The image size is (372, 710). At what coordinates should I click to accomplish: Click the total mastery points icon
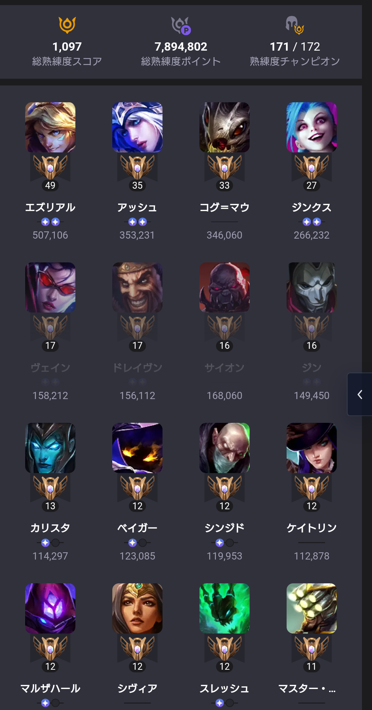click(181, 25)
